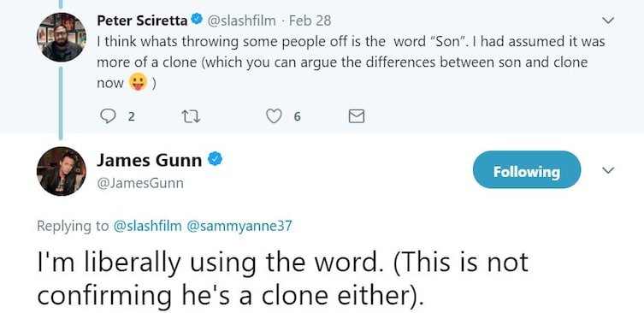644x313 pixels.
Task: Open James Gunn's profile picture
Action: pos(62,171)
